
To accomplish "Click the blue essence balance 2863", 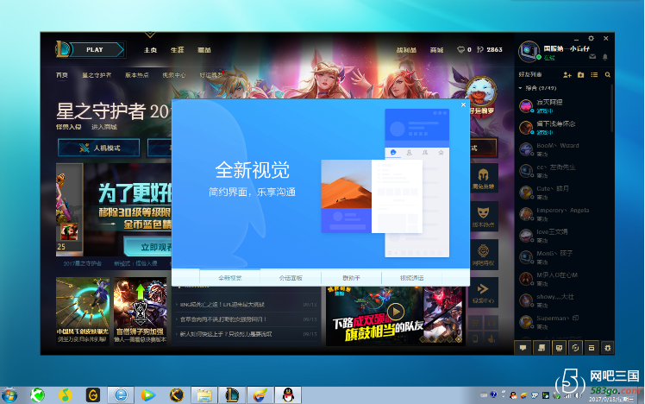I will tap(494, 49).
